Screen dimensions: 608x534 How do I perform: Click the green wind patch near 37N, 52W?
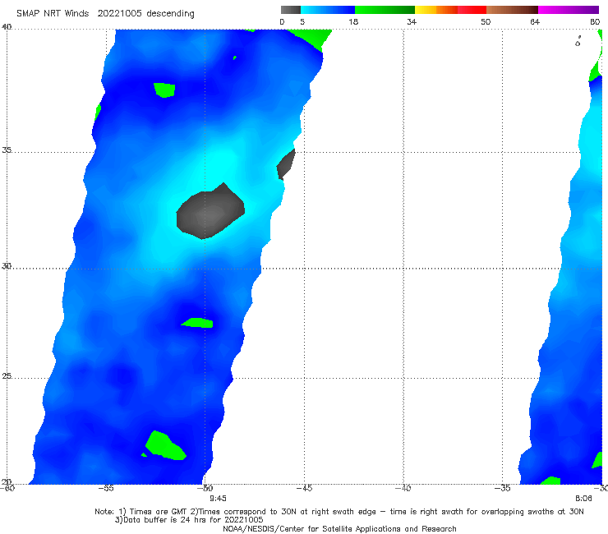[164, 90]
